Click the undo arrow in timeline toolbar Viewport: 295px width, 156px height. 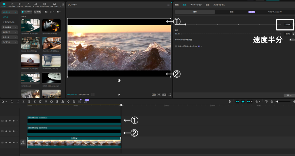pos(12,102)
